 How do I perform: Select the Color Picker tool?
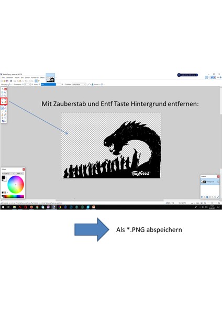coord(5,111)
